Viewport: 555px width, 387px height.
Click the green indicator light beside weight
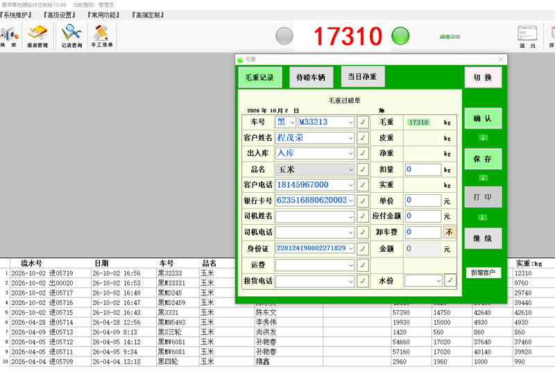pyautogui.click(x=400, y=36)
